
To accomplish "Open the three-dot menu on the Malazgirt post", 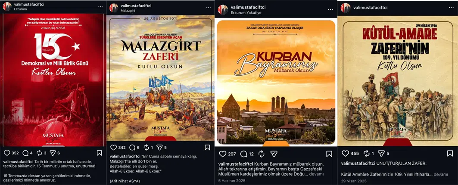I will click(209, 8).
